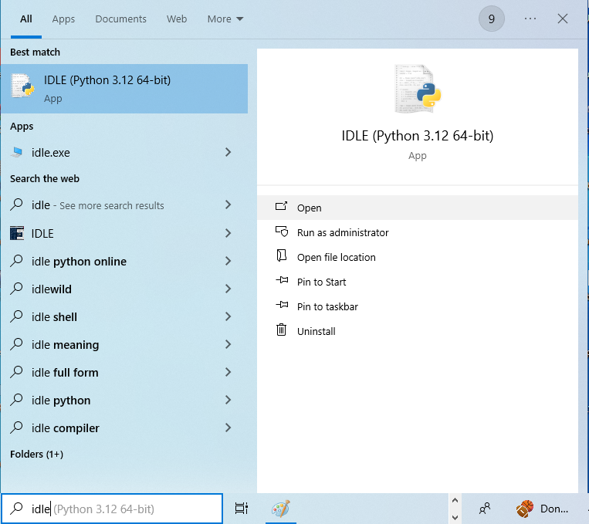
Task: Click the People icon in the taskbar
Action: 485,509
